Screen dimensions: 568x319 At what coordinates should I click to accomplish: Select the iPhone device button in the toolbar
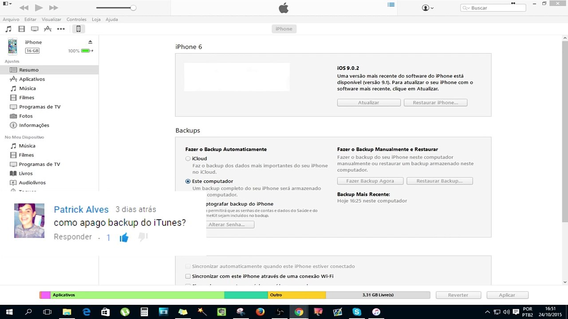pyautogui.click(x=78, y=29)
